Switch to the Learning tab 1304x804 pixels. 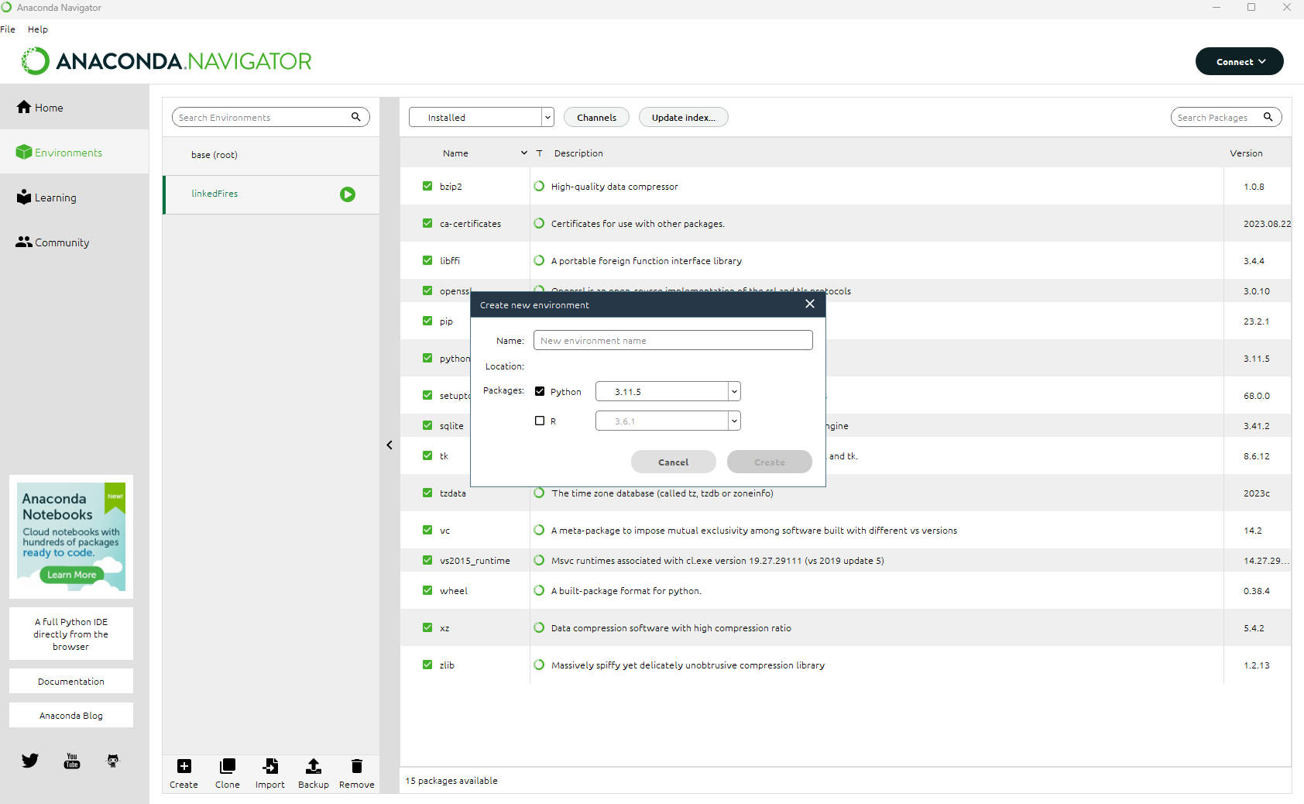click(74, 198)
